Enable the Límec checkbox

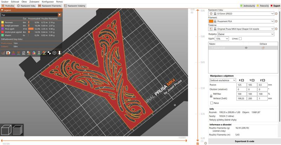(x=240, y=39)
